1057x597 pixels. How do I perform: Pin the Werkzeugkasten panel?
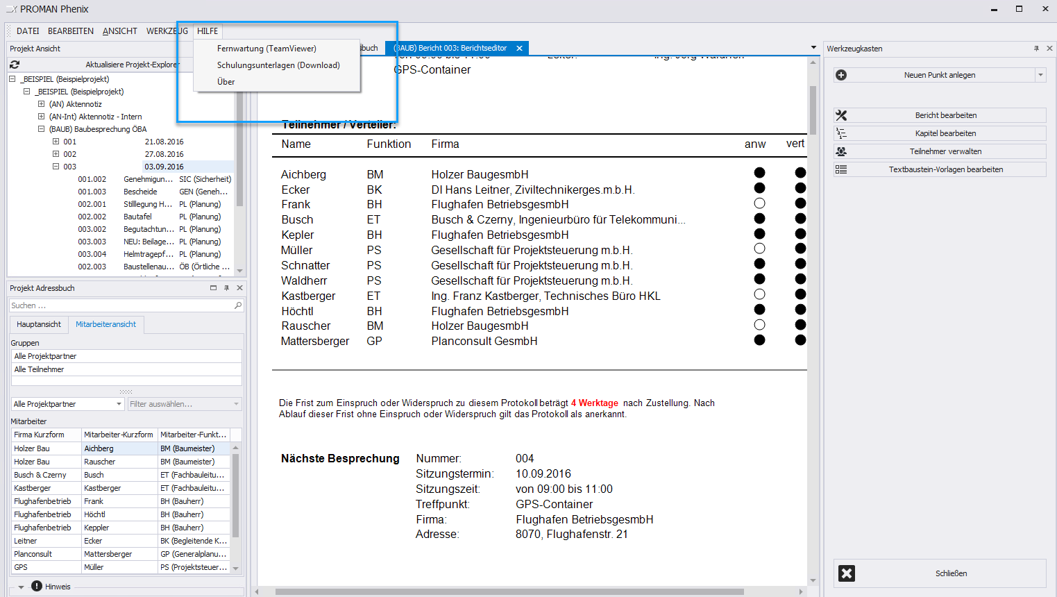point(1036,49)
